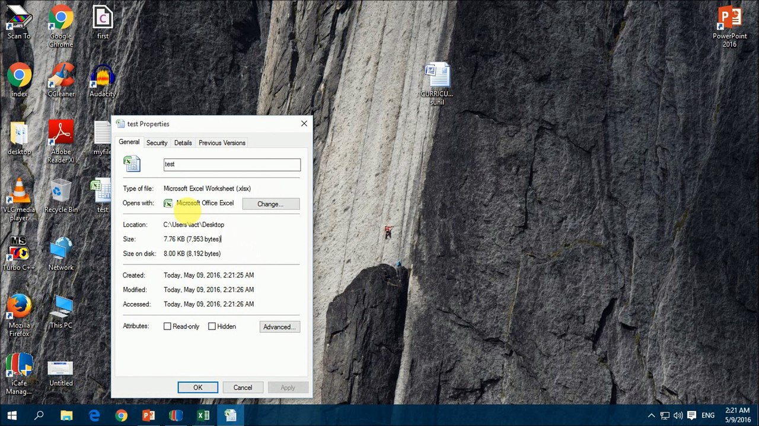Toggle the Read-only attribute checkbox
Image resolution: width=759 pixels, height=426 pixels.
point(167,327)
